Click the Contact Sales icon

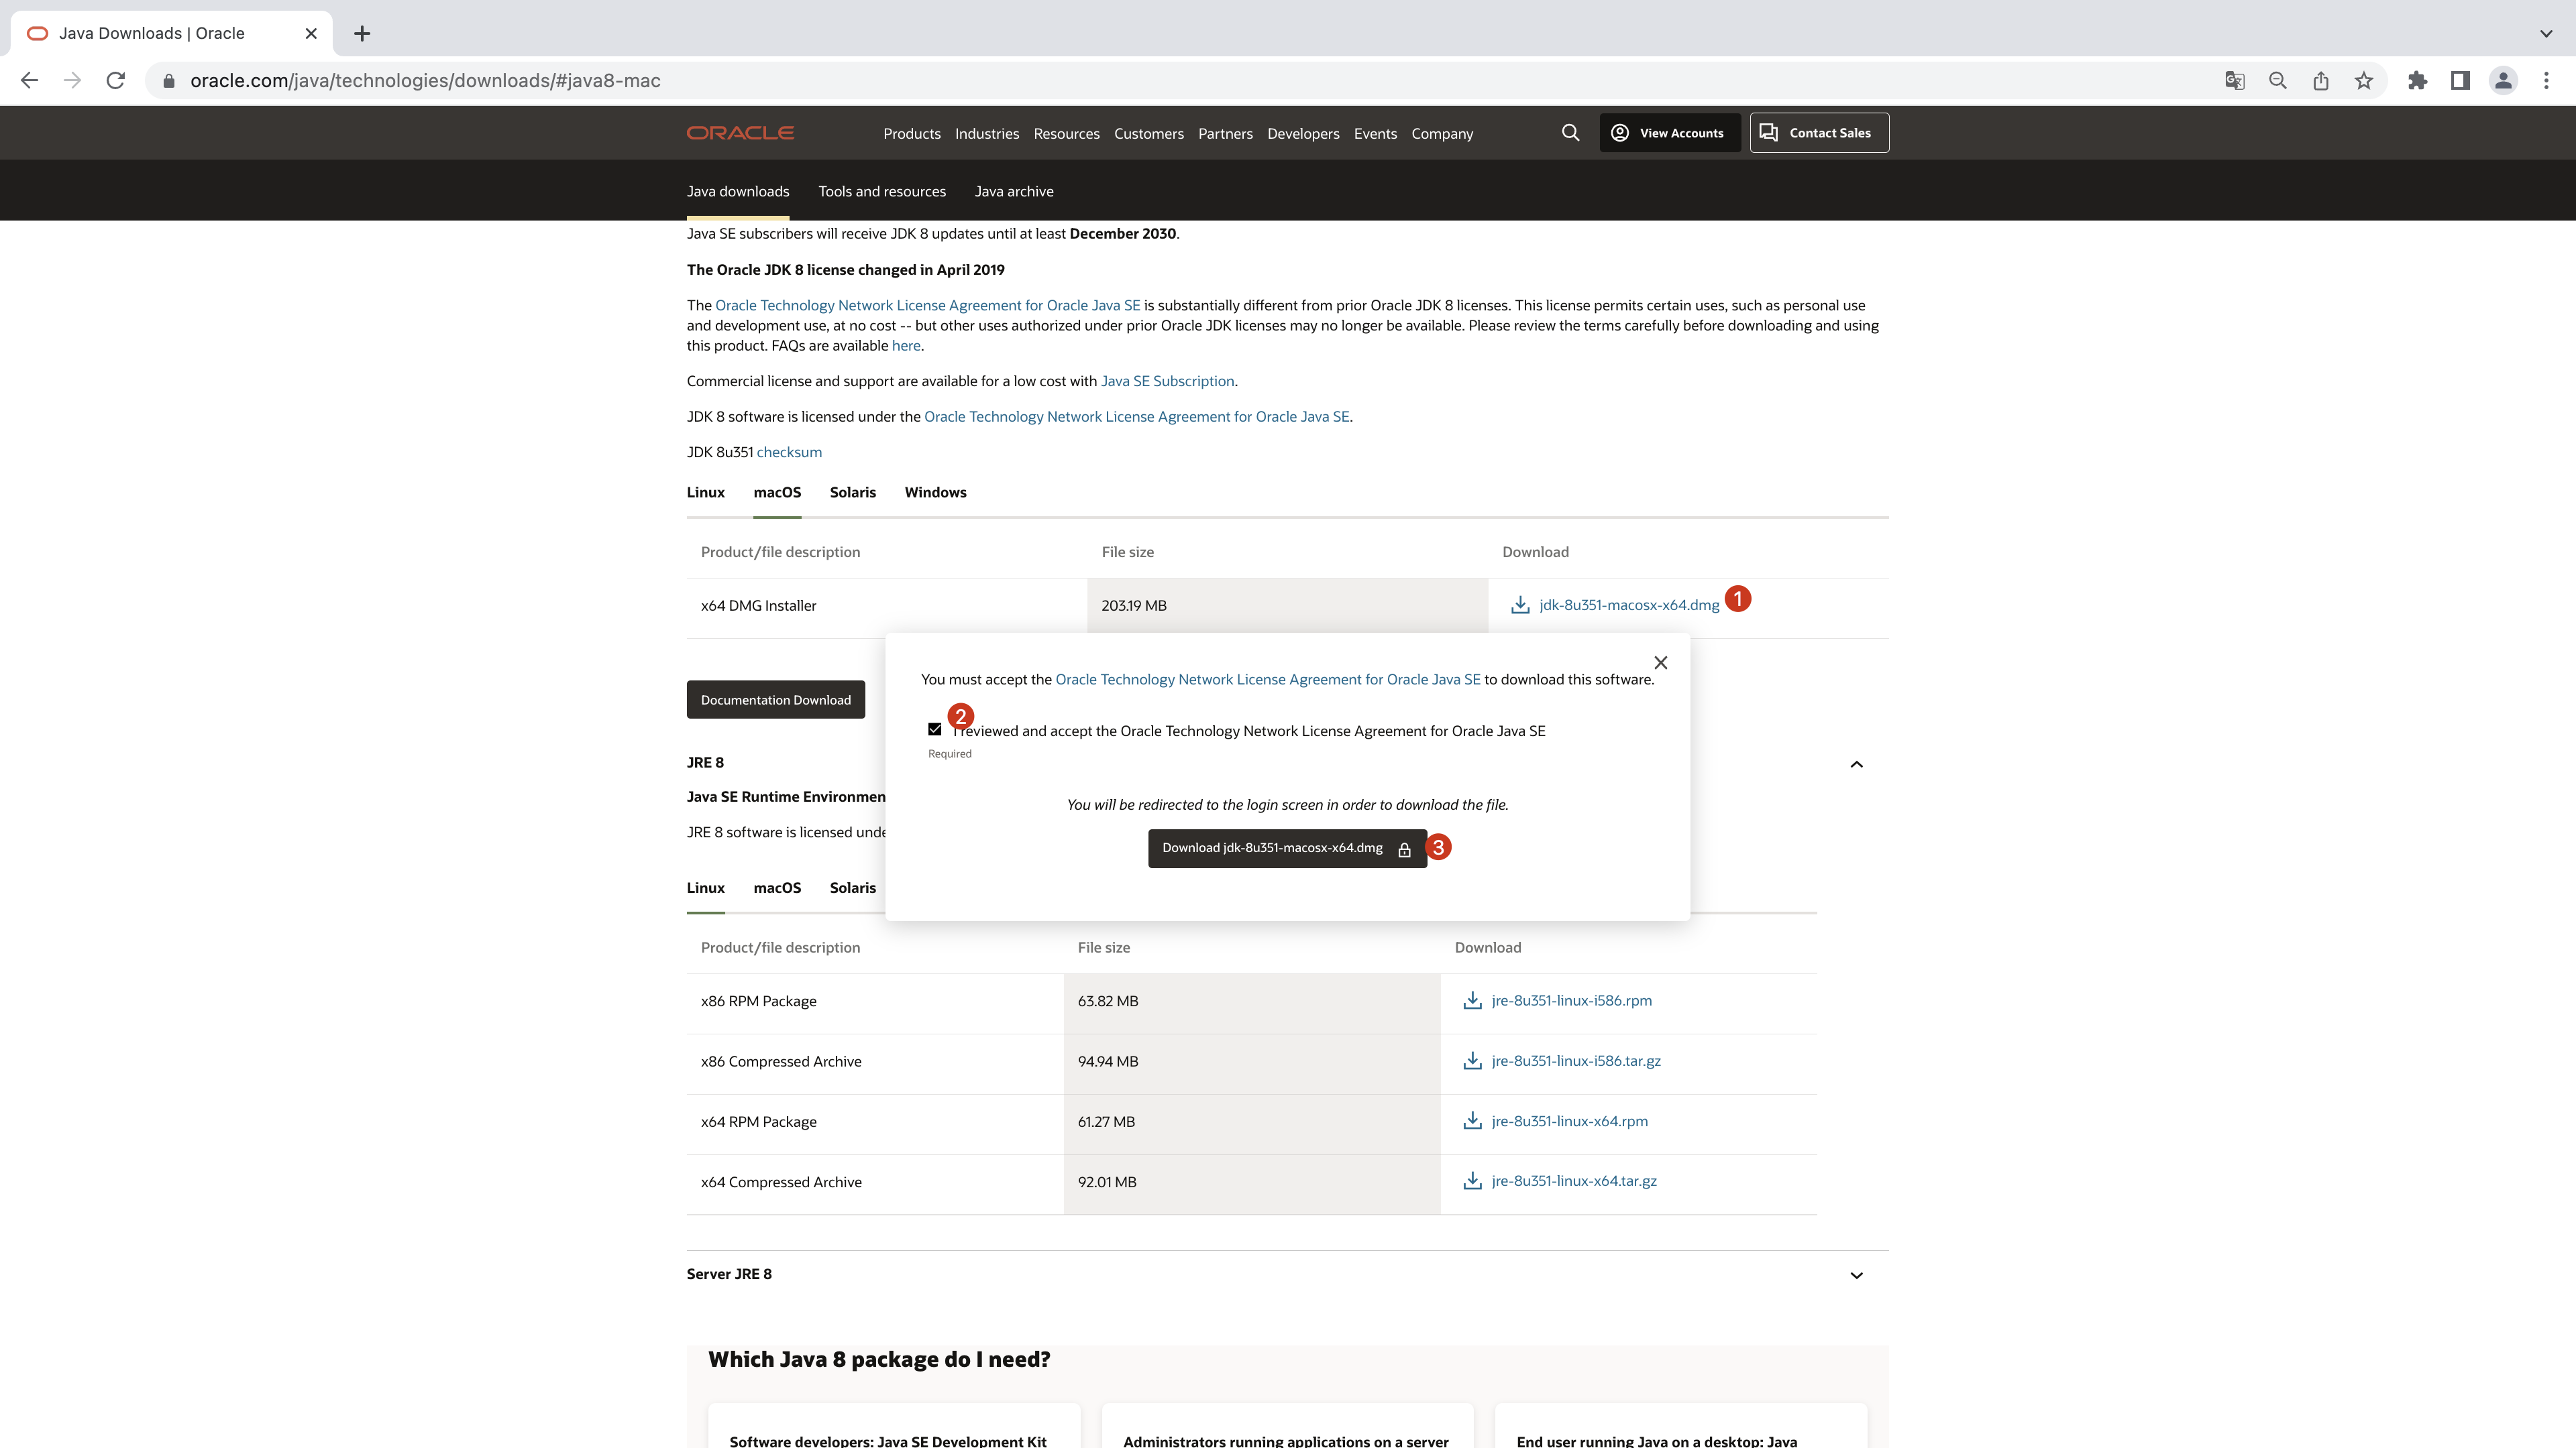[1771, 133]
